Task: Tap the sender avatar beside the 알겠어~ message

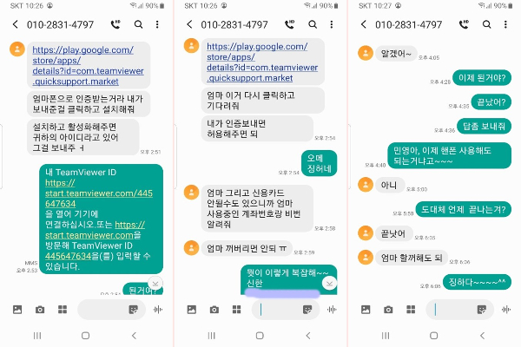Action: pos(366,53)
